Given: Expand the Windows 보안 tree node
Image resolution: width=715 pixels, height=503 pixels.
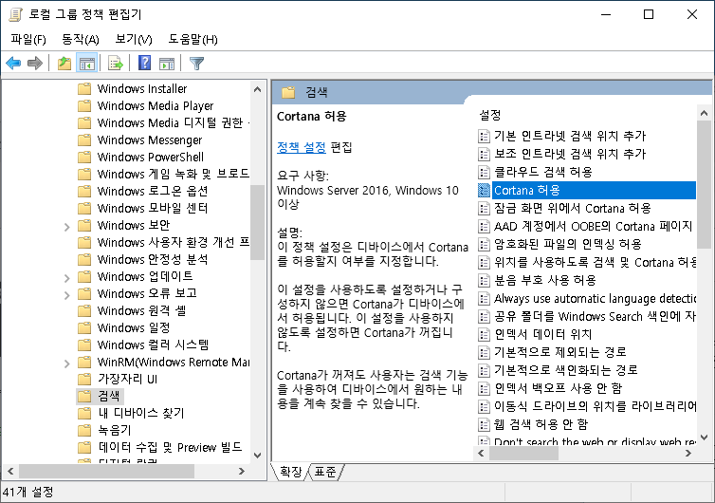Looking at the screenshot, I should click(66, 226).
